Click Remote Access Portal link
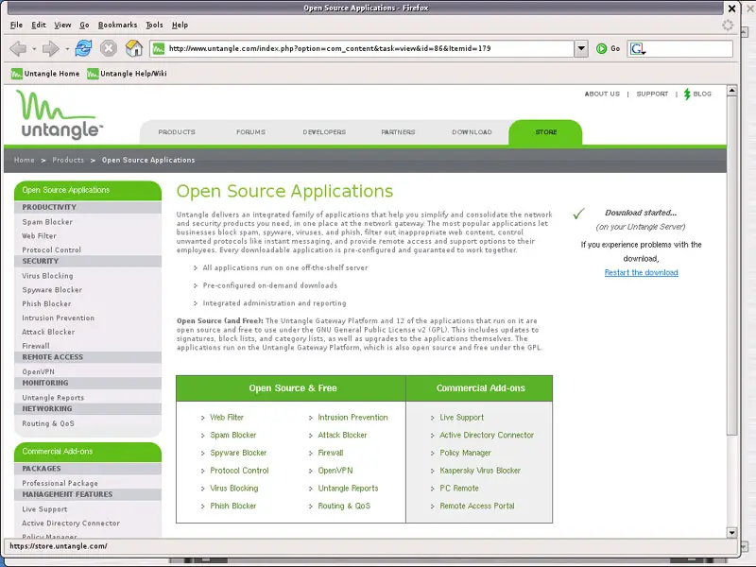The image size is (756, 567). coord(477,506)
